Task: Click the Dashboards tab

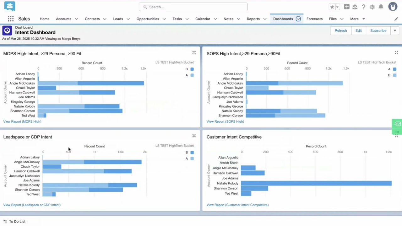Action: click(283, 19)
